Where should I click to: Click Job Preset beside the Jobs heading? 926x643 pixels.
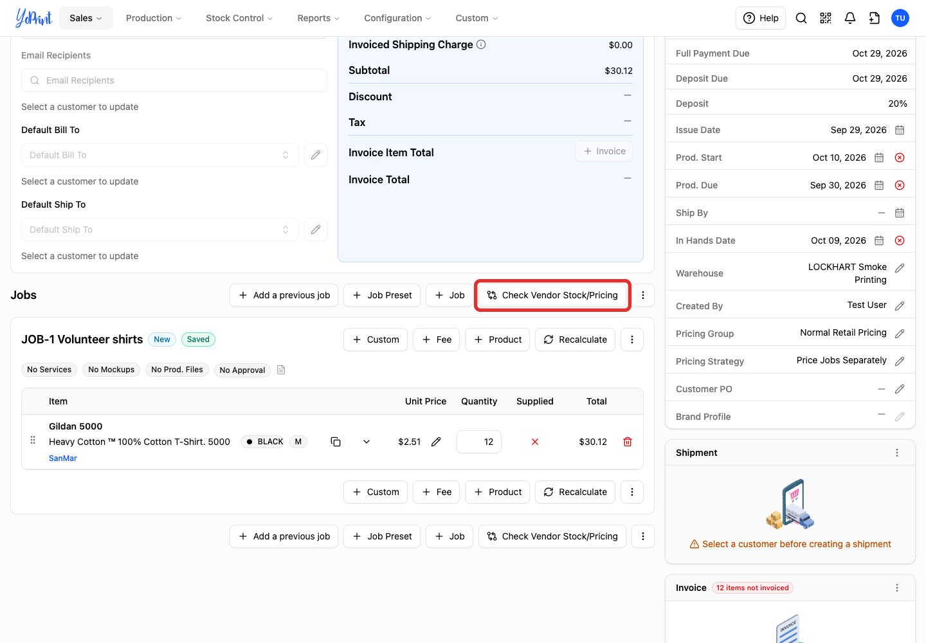pos(382,295)
